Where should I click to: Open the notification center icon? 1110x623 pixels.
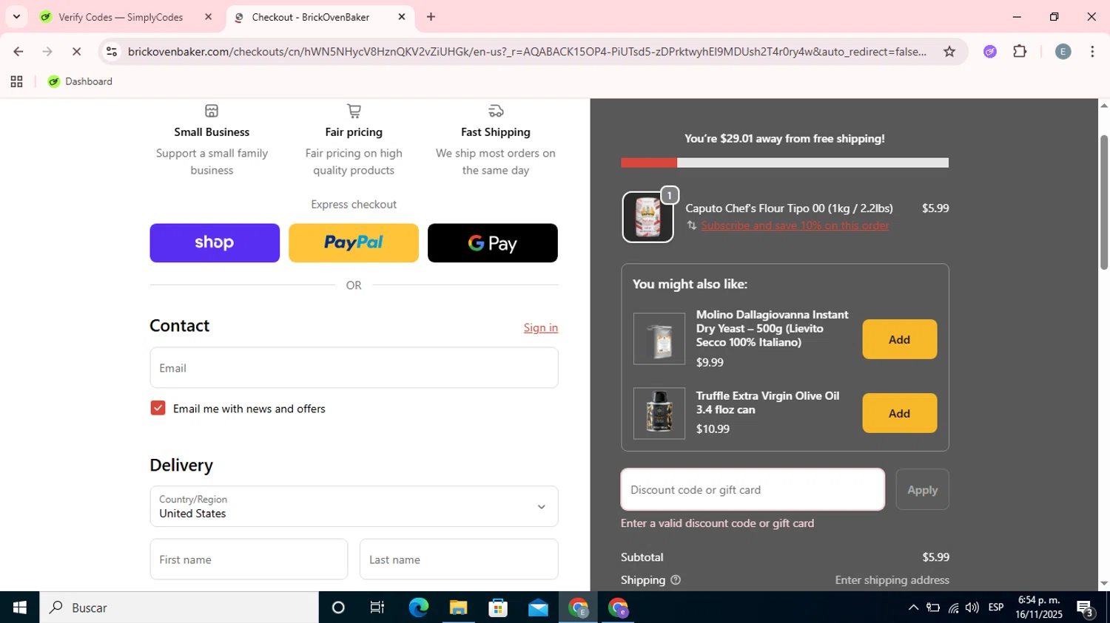[x=1086, y=607]
